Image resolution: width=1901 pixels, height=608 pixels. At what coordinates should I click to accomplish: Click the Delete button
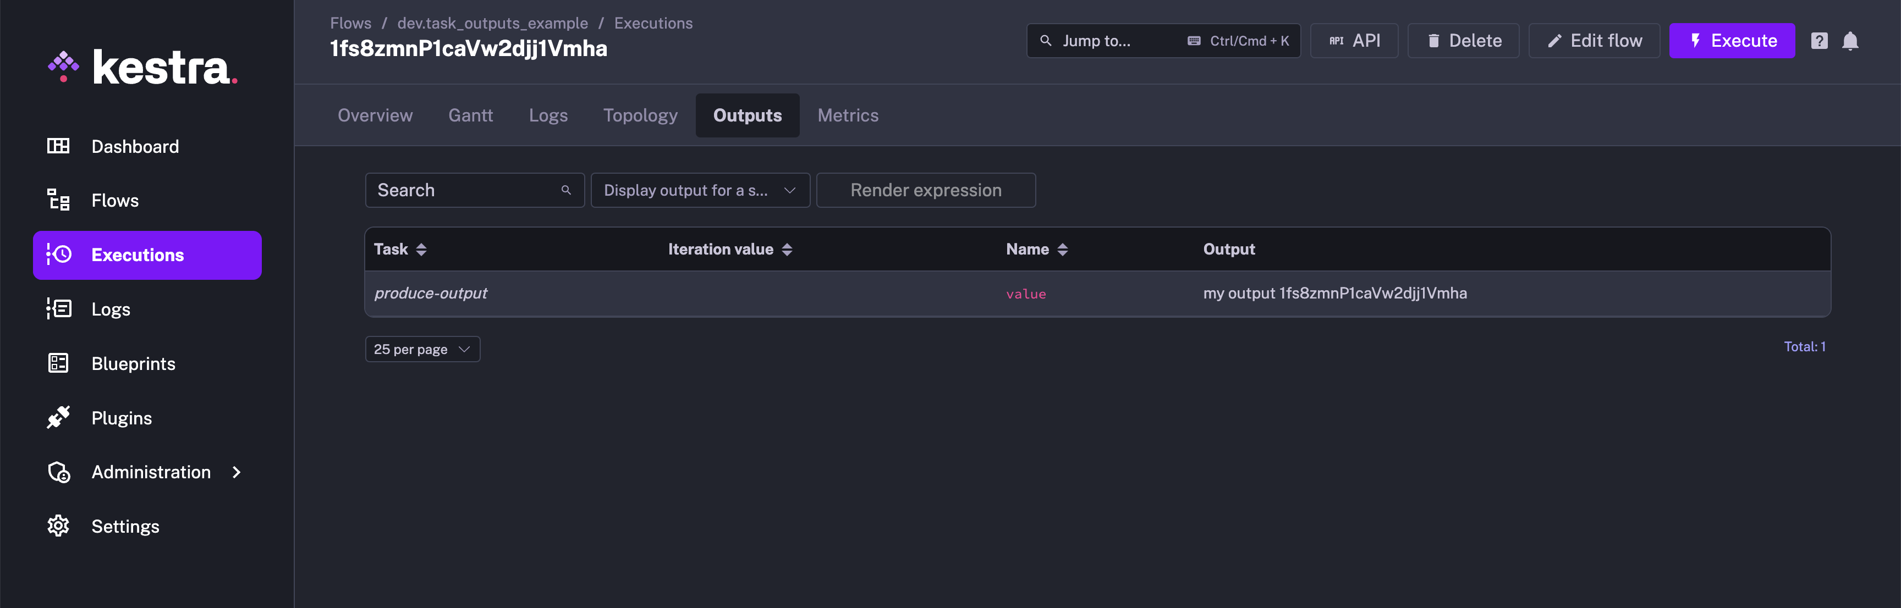pyautogui.click(x=1463, y=41)
